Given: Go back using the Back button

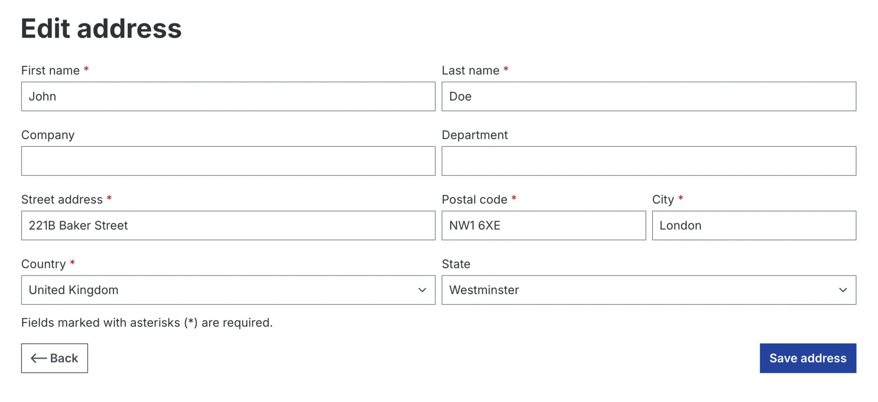Looking at the screenshot, I should point(54,358).
